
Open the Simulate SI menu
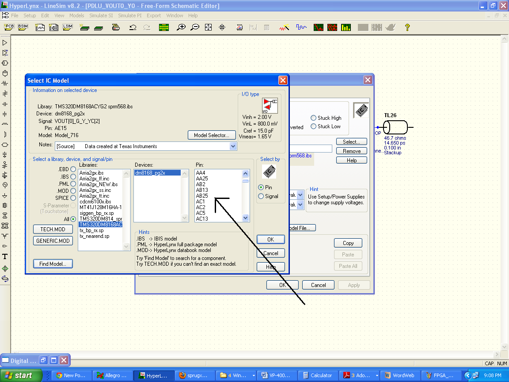tap(101, 15)
